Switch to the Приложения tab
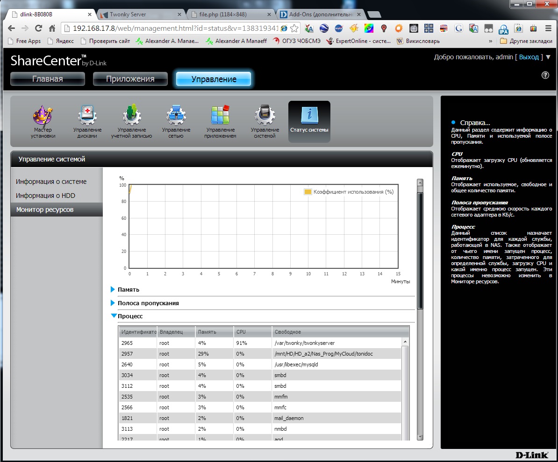This screenshot has height=462, width=558. tap(130, 79)
